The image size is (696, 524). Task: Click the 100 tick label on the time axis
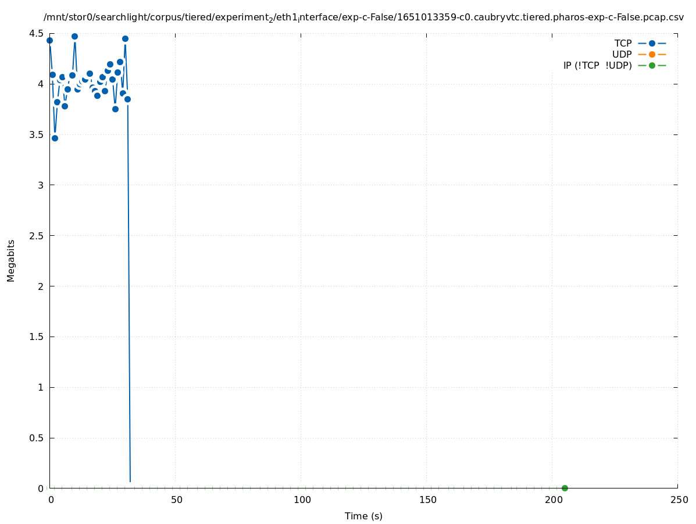tap(302, 500)
